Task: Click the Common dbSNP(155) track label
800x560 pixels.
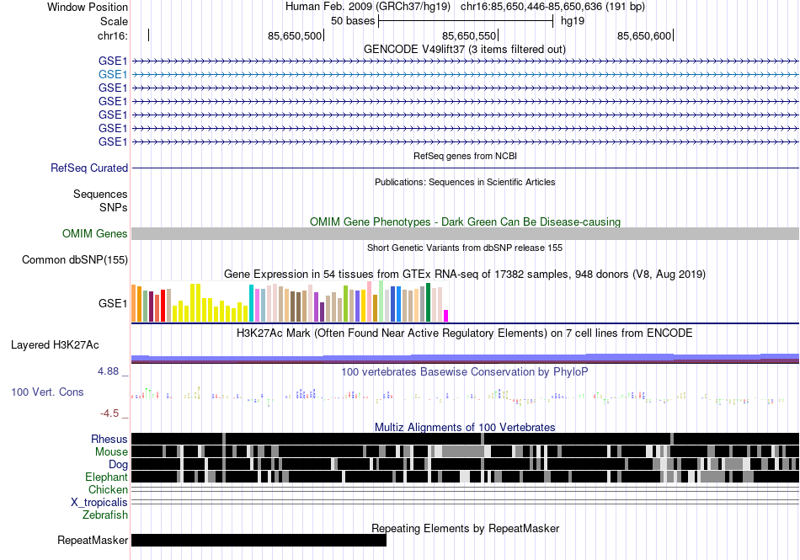Action: click(75, 259)
